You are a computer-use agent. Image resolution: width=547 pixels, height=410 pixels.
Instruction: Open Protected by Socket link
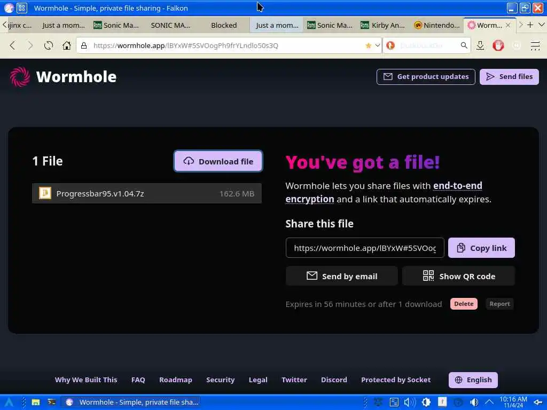(x=396, y=380)
